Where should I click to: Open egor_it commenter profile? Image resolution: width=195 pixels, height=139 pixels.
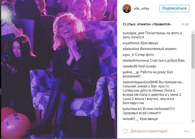[128, 55]
